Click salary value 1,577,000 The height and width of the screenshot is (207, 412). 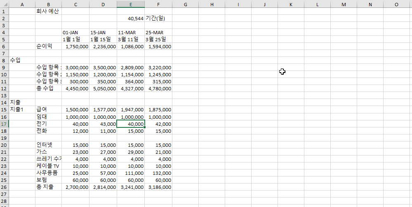pos(103,110)
